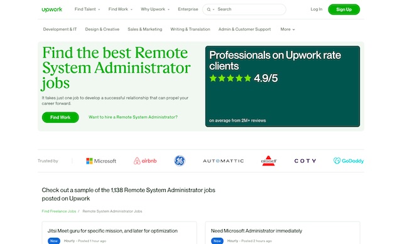Click the Find Freelance Jobs breadcrumb
402x244 pixels.
click(59, 211)
